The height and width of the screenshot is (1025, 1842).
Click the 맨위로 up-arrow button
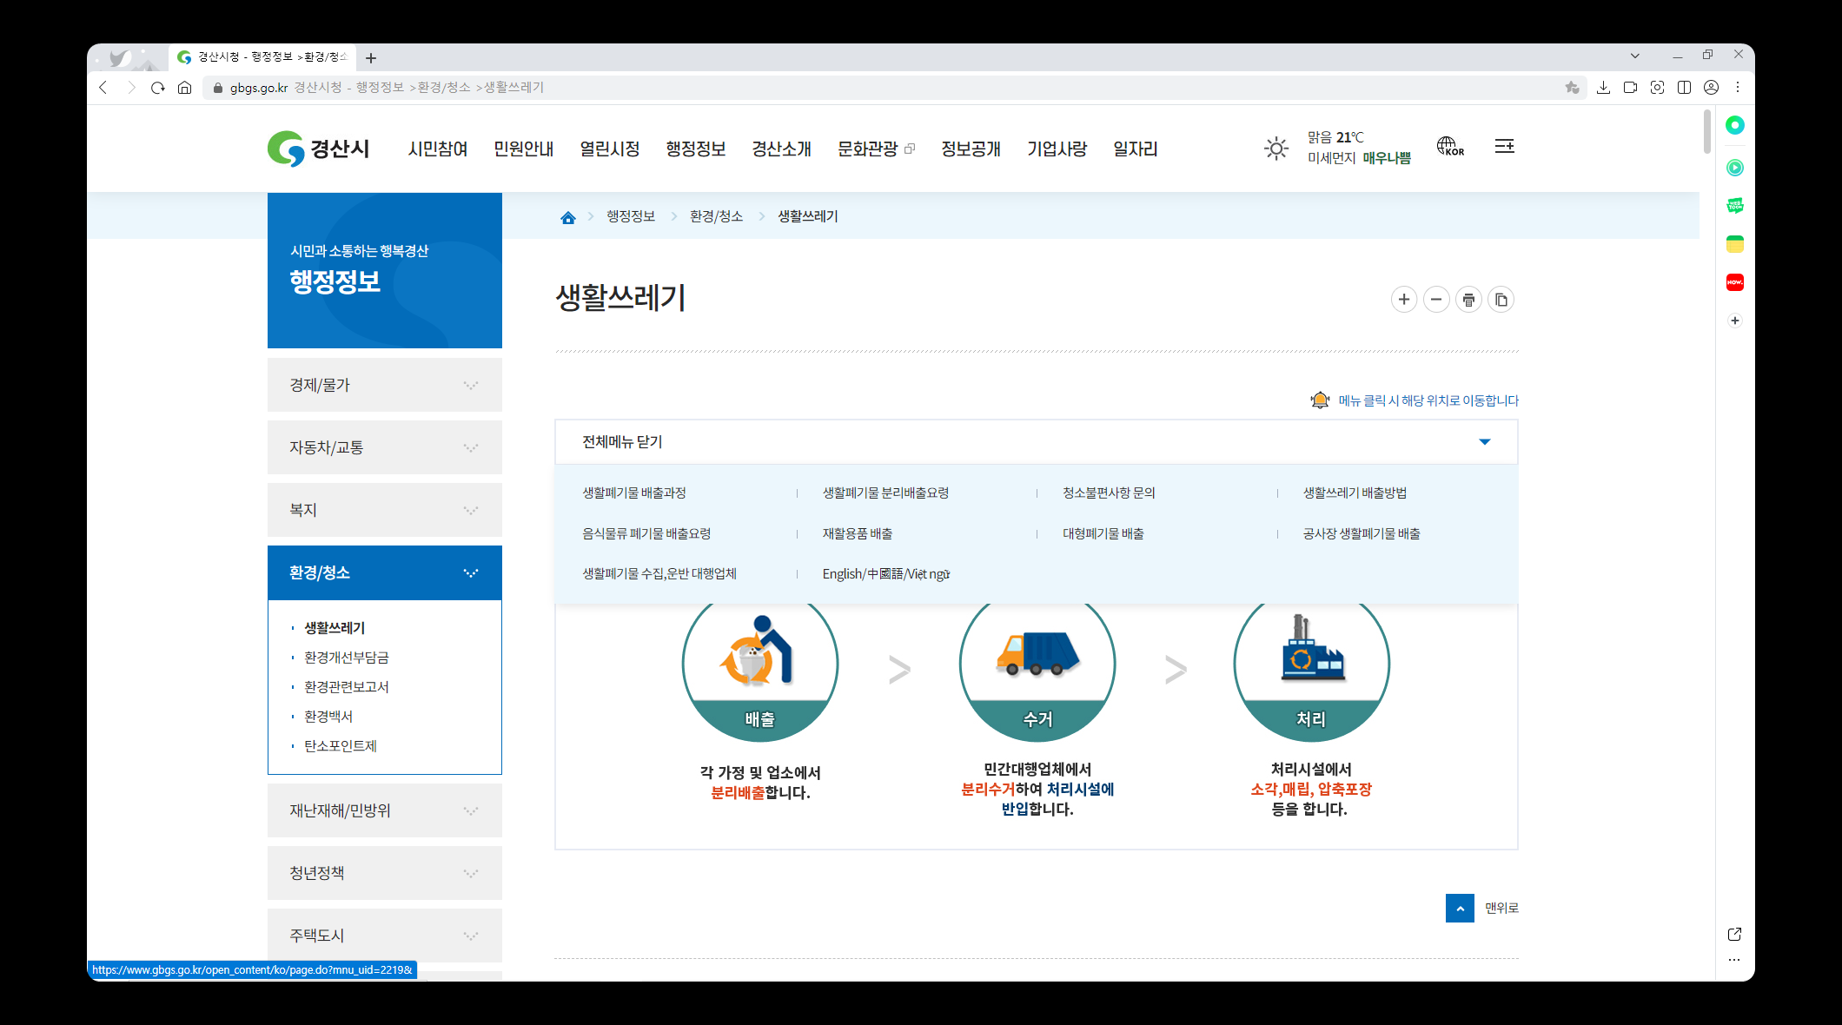1460,908
